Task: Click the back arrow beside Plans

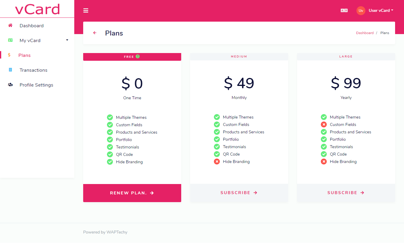Action: (95, 33)
